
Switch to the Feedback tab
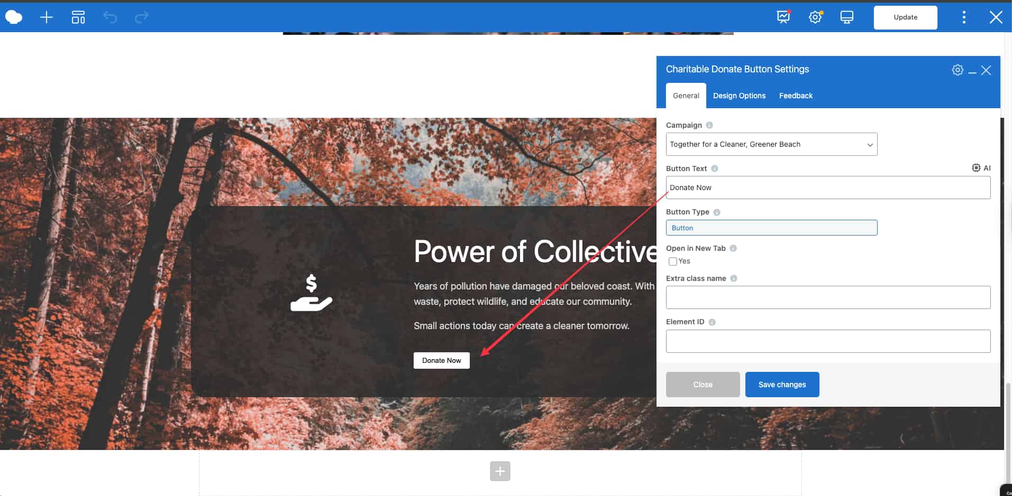coord(795,96)
